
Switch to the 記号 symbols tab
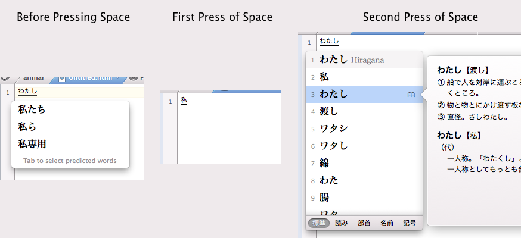[x=410, y=223]
